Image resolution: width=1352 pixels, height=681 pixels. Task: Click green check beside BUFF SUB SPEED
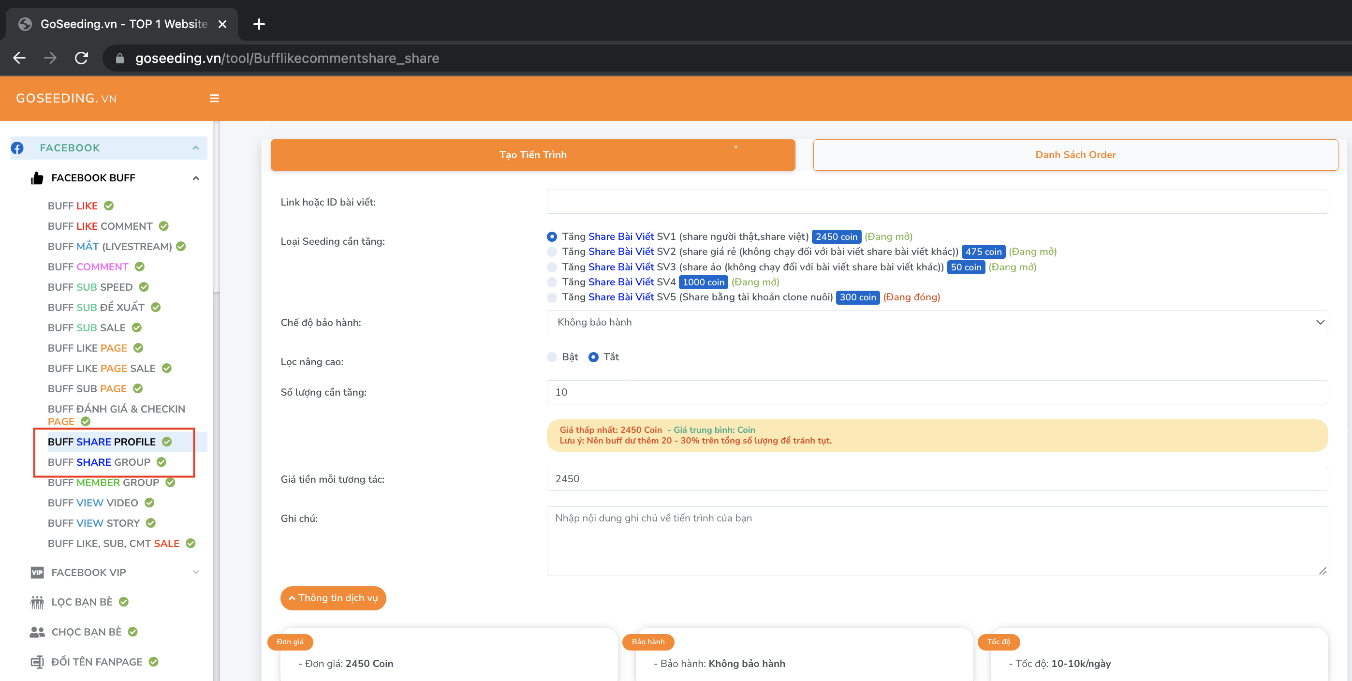(x=144, y=287)
